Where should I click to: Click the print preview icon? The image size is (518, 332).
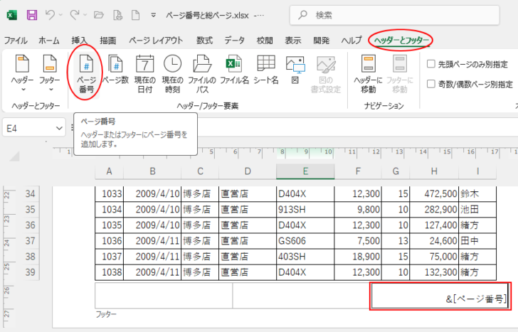pyautogui.click(x=117, y=15)
